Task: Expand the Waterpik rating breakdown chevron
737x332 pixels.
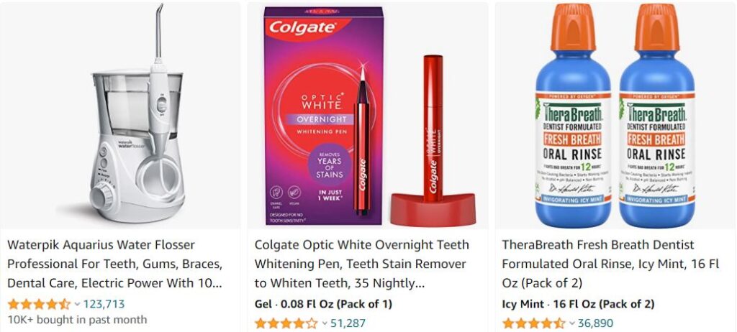Action: point(77,304)
